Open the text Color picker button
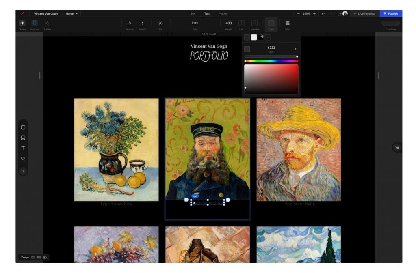Viewport: 416px width, 273px height. click(271, 23)
